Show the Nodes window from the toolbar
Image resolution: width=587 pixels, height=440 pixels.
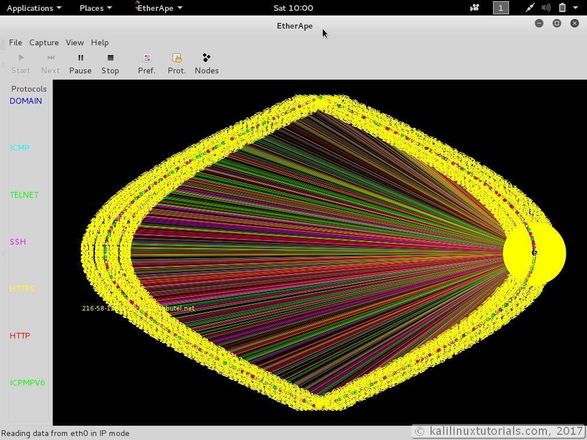(x=206, y=58)
